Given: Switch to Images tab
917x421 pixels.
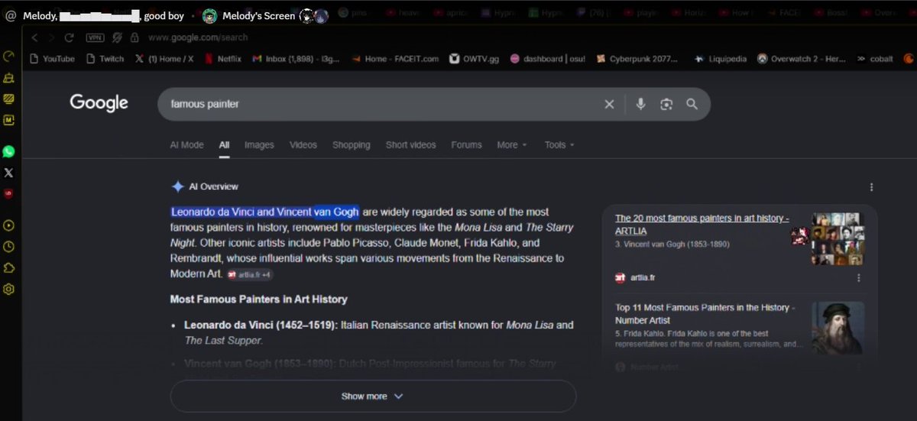Looking at the screenshot, I should [259, 144].
